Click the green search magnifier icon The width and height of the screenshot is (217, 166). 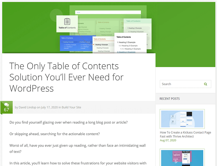pyautogui.click(x=205, y=84)
